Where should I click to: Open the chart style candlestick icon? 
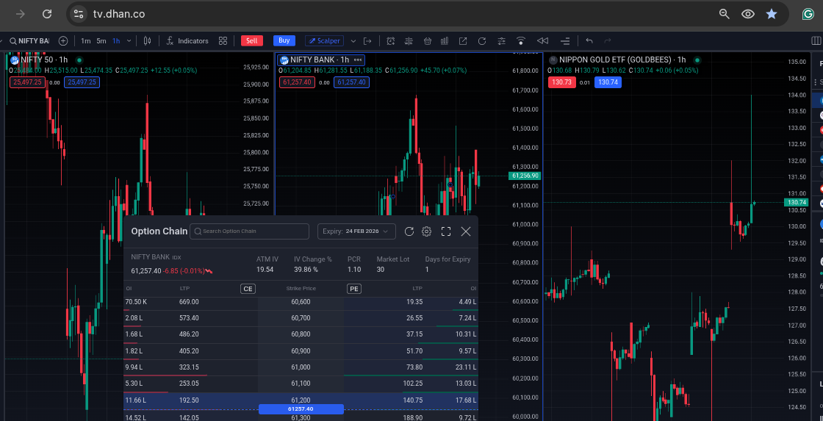point(148,41)
